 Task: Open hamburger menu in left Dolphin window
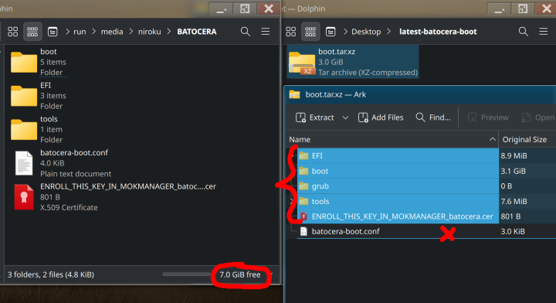pos(265,32)
